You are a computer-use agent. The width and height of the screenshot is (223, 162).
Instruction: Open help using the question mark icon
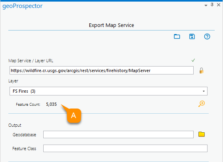[x=207, y=36]
